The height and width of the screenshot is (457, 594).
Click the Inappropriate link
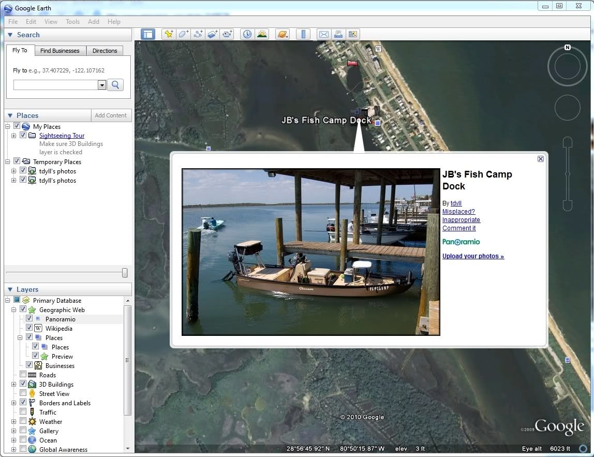click(461, 220)
